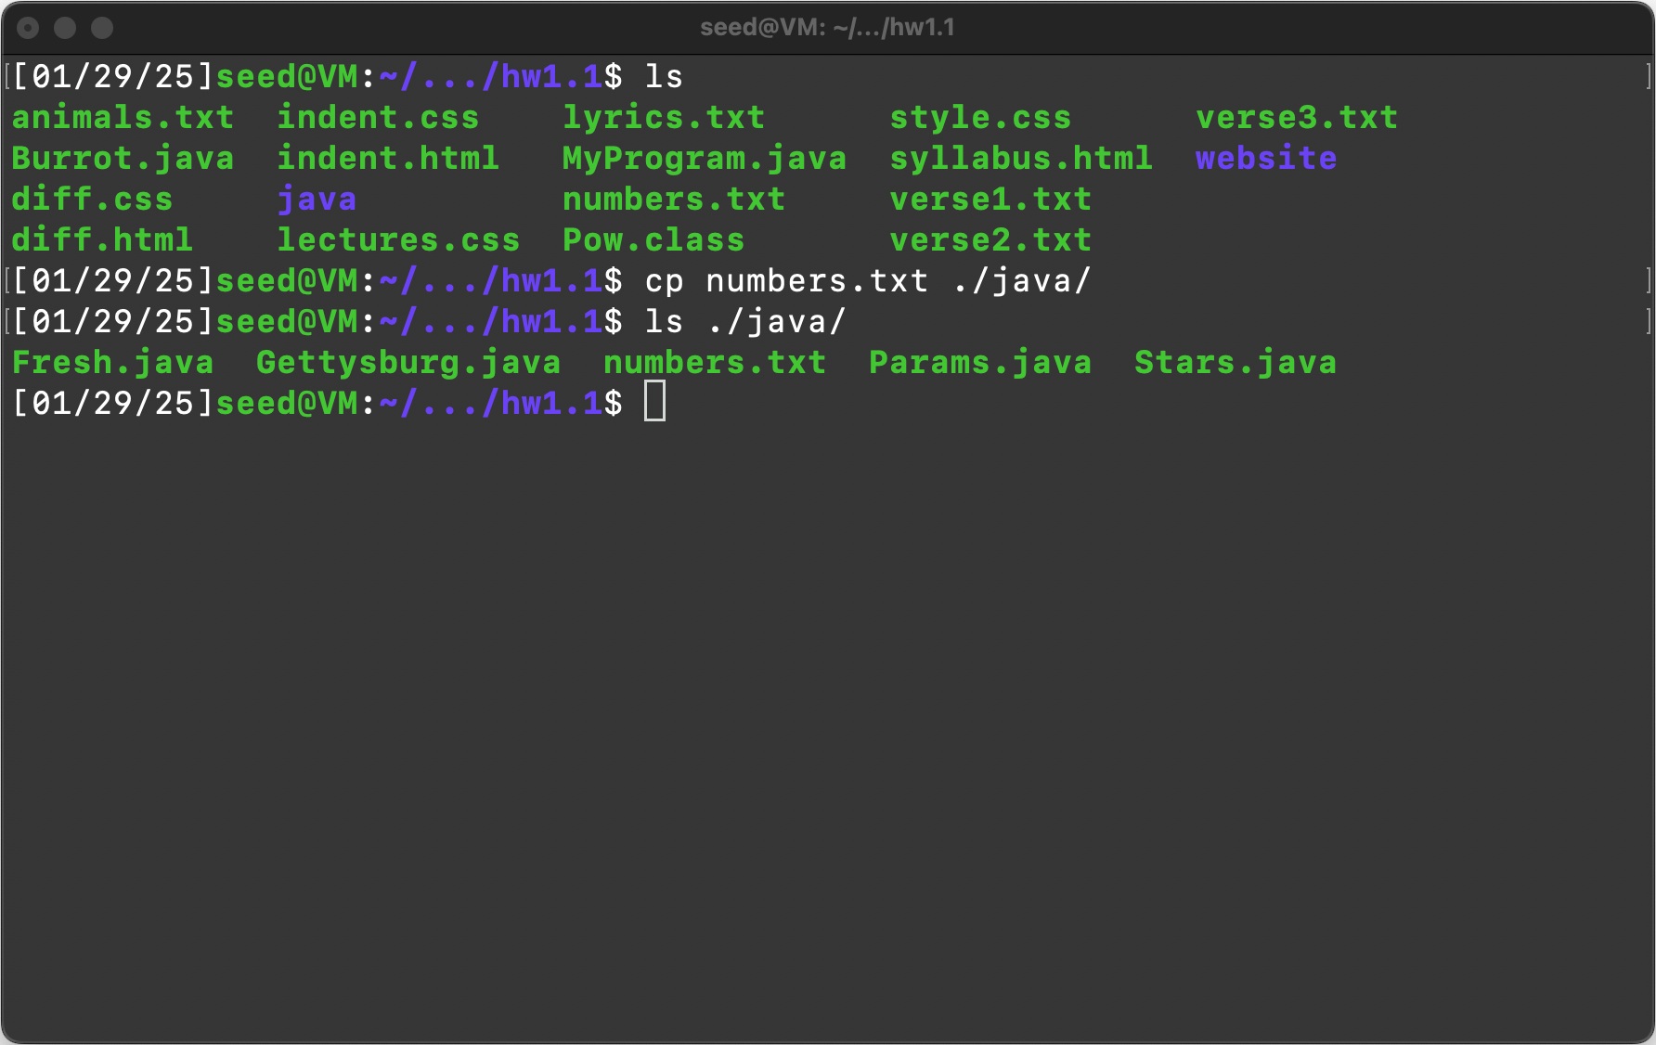Image resolution: width=1656 pixels, height=1045 pixels.
Task: Click verse3.txt in the listing
Action: [x=1297, y=118]
